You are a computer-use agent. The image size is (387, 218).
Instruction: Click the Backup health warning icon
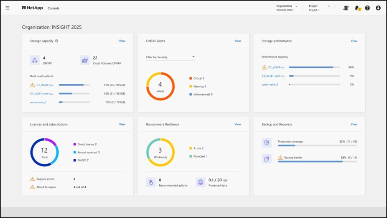pyautogui.click(x=280, y=158)
